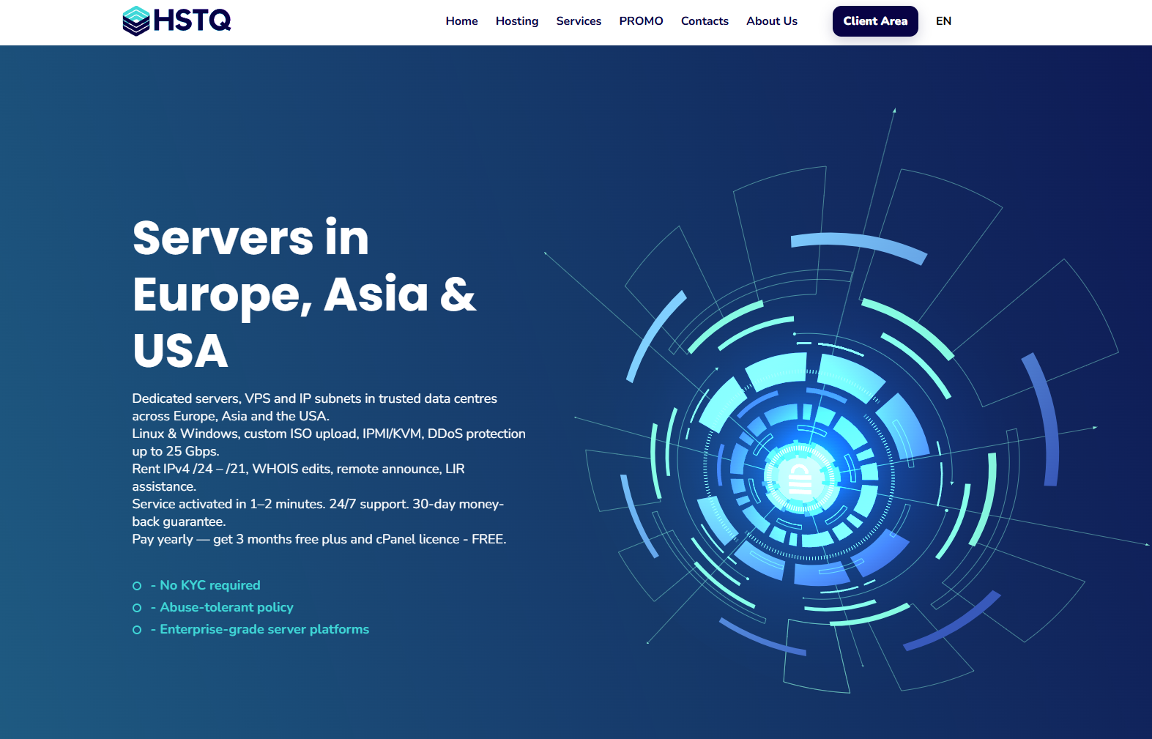Viewport: 1152px width, 739px height.
Task: Open the About Us page
Action: coord(771,21)
